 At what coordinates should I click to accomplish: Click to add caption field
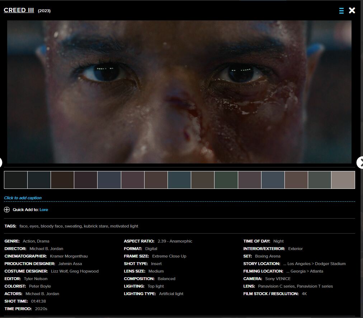[23, 198]
